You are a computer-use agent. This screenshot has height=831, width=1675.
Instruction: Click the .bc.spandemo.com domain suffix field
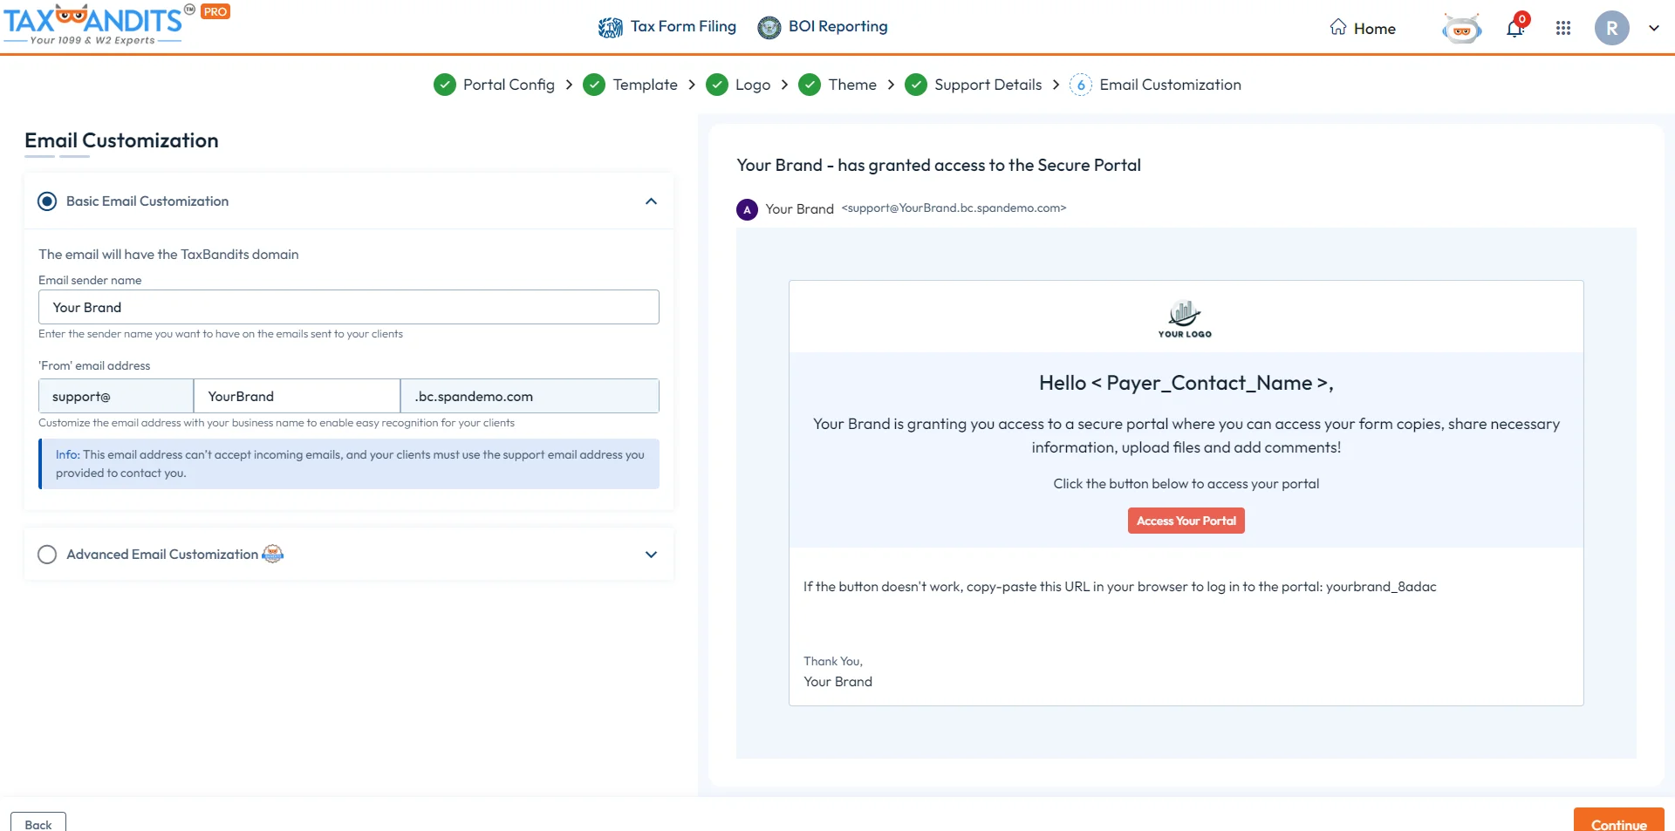pyautogui.click(x=530, y=396)
